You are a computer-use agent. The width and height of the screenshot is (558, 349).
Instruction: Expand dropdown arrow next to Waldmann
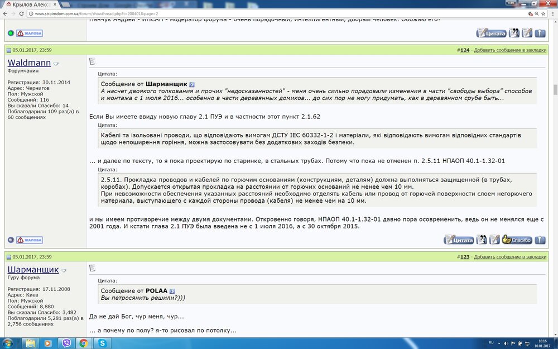pyautogui.click(x=56, y=64)
